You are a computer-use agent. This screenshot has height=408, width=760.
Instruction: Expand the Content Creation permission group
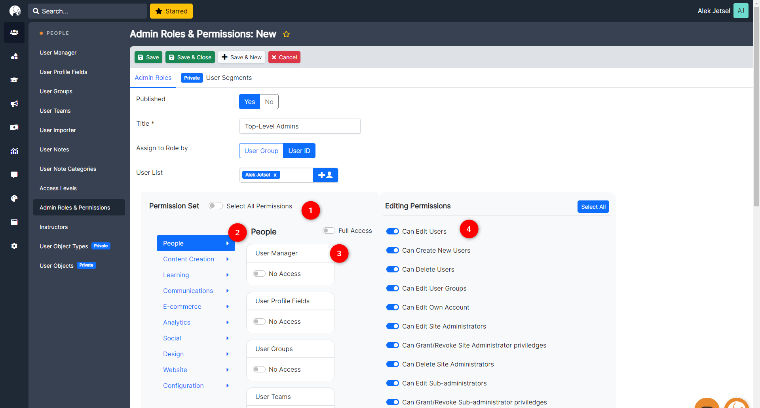(188, 259)
